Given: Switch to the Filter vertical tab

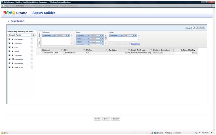Looking at the screenshot, I should coord(39,43).
